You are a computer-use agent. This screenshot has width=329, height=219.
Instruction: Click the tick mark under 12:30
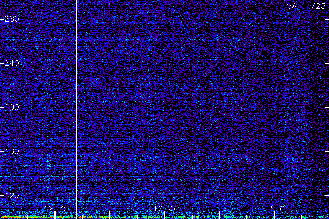tap(165, 215)
